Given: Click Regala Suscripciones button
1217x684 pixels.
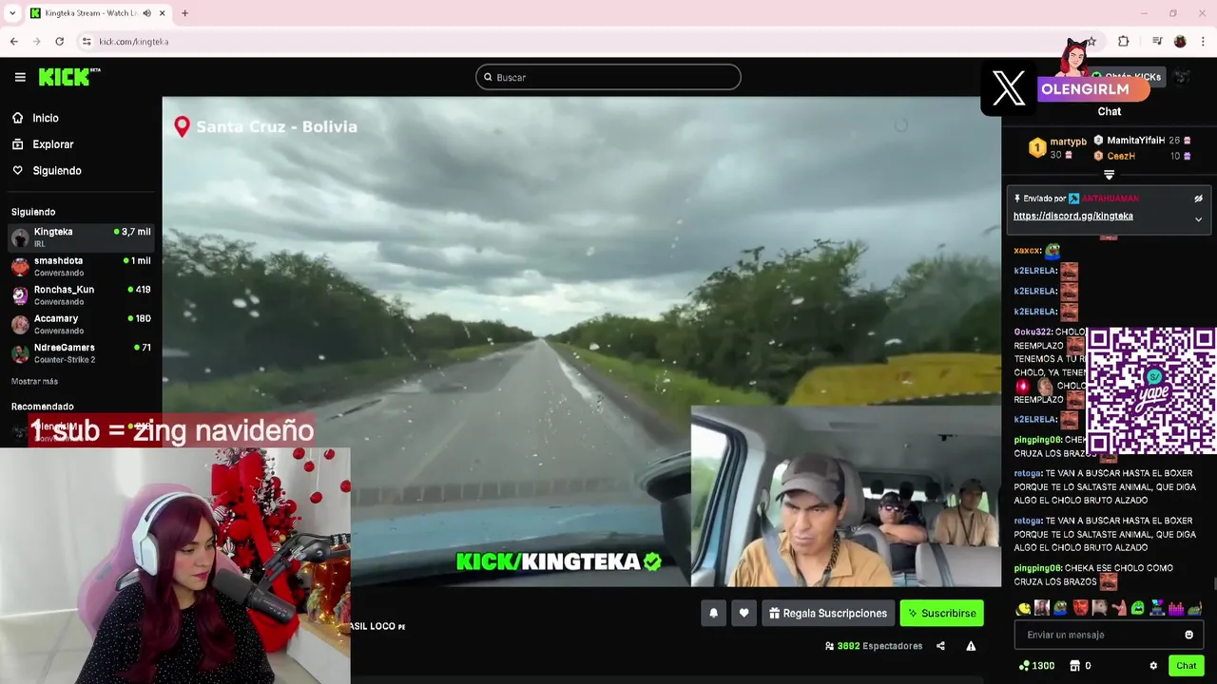Looking at the screenshot, I should click(x=828, y=614).
